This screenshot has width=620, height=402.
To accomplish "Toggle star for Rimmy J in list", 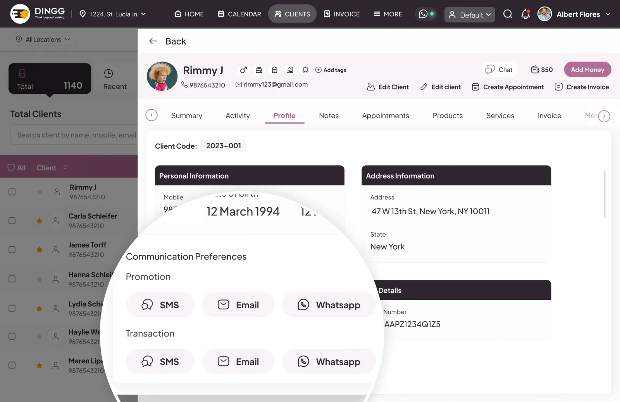I will tap(40, 192).
